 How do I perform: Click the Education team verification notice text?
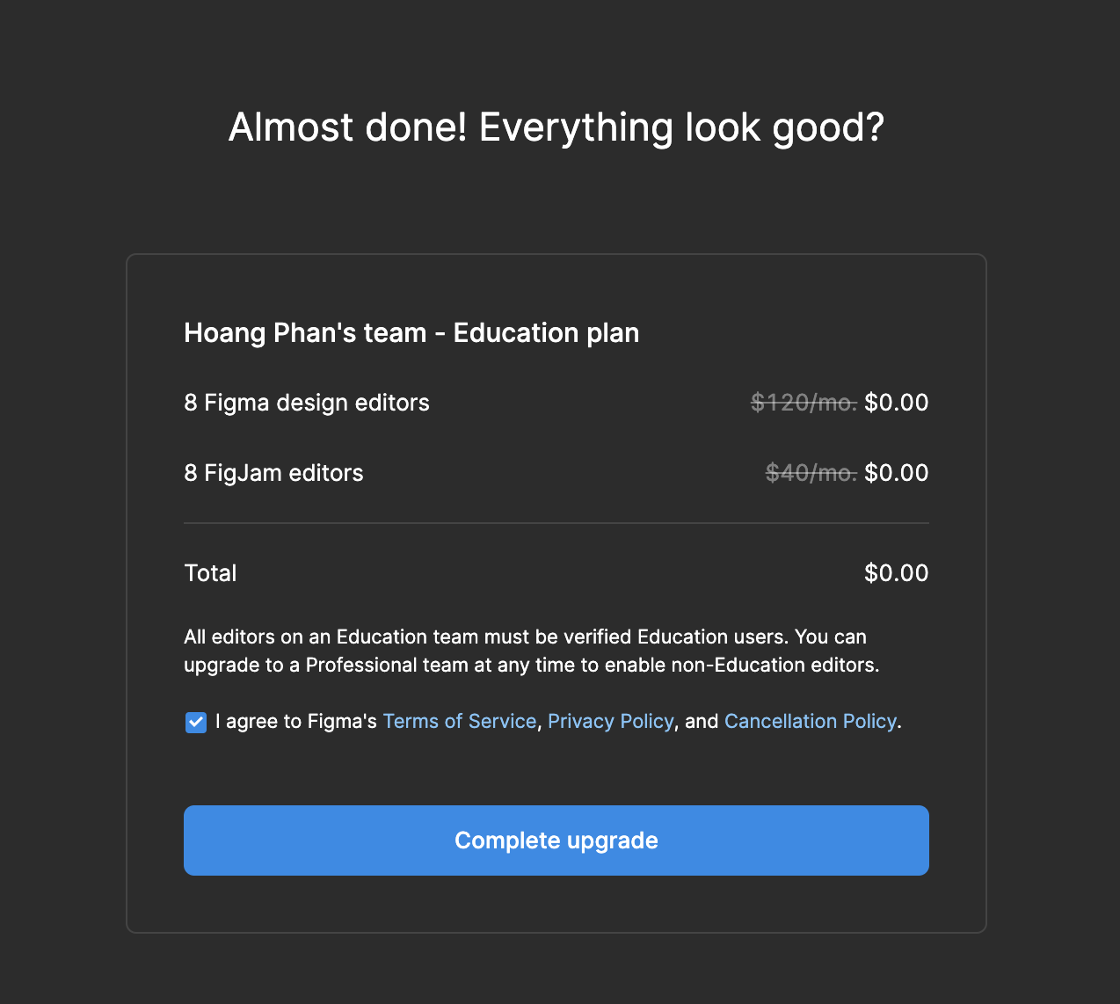click(525, 637)
